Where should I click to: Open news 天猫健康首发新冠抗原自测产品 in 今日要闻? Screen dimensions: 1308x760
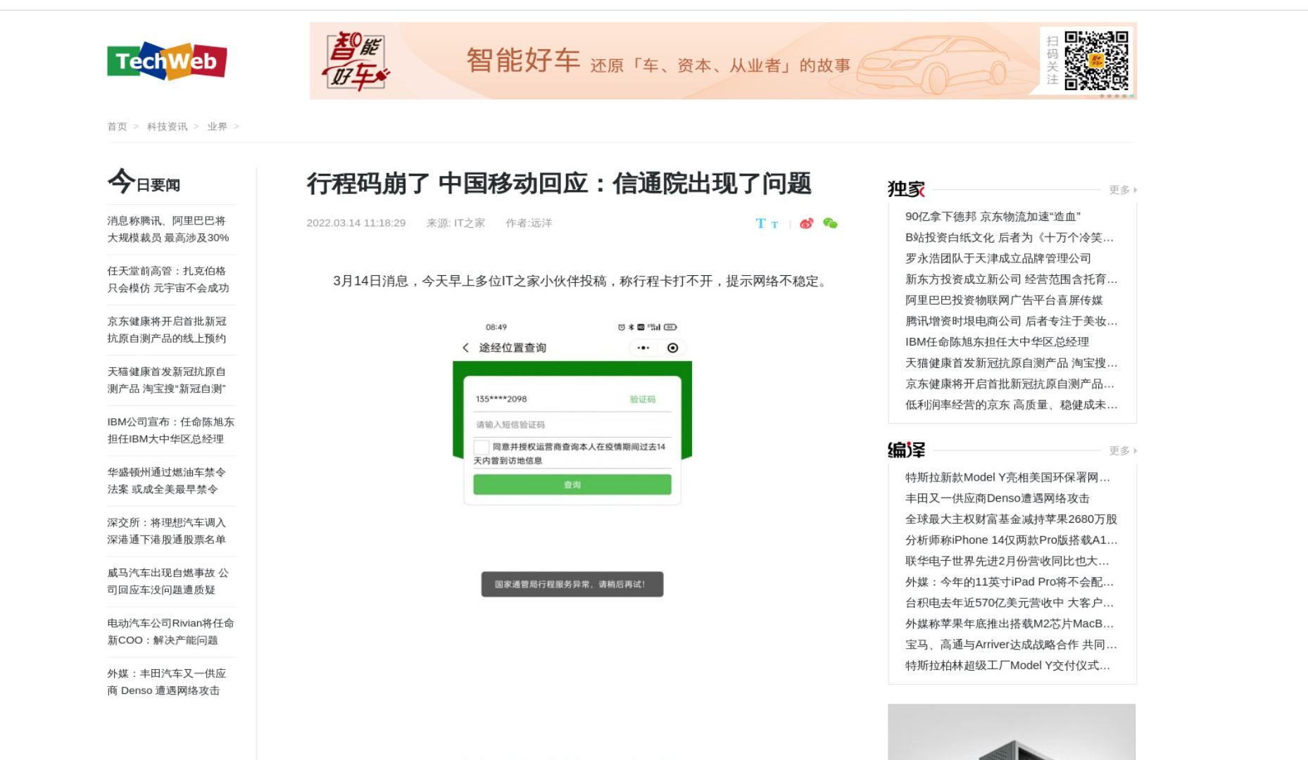pyautogui.click(x=167, y=380)
